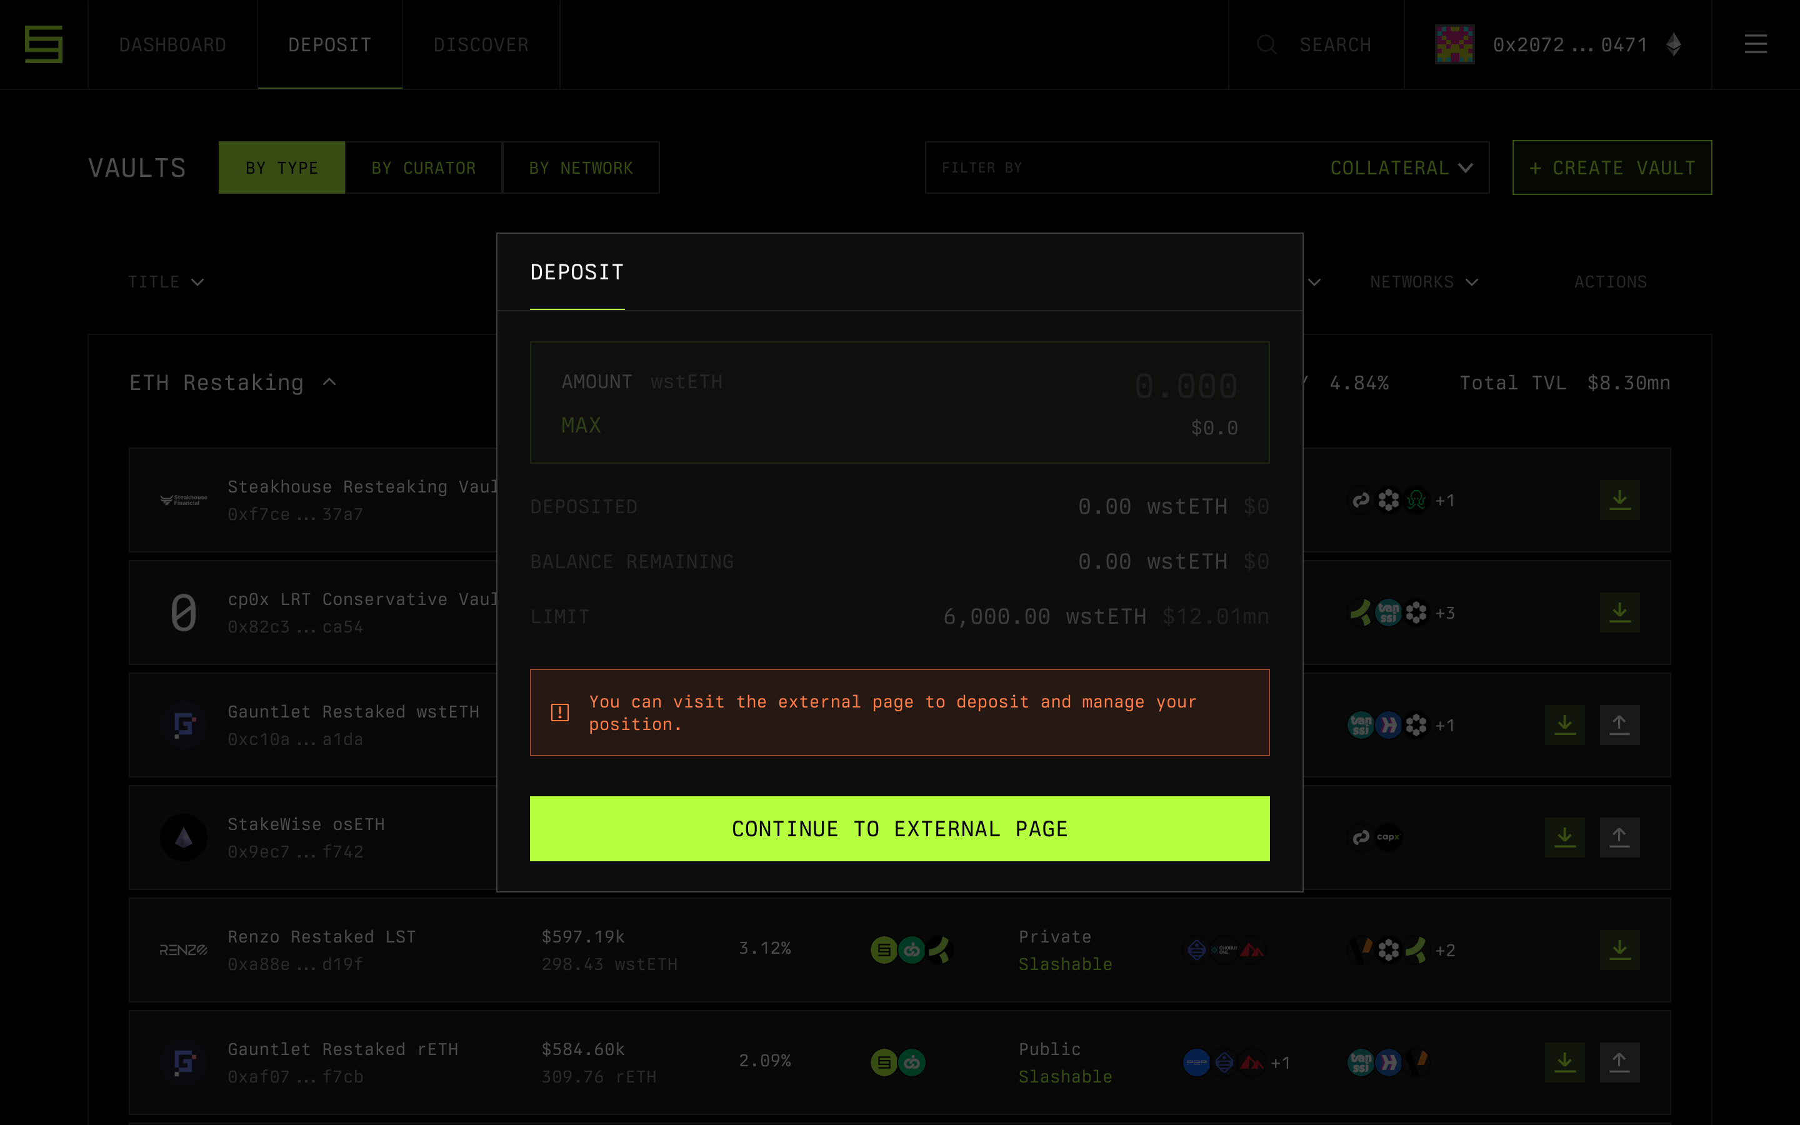Click Gauntlet logo in Restaked rETH row

[x=184, y=1062]
